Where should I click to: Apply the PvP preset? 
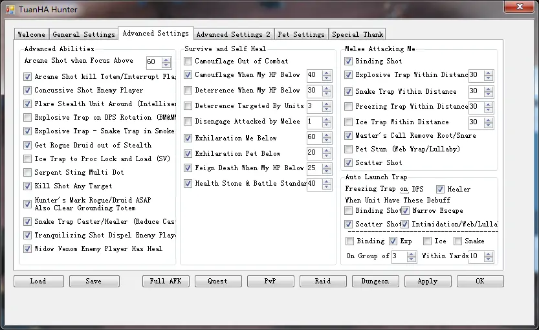pos(270,281)
